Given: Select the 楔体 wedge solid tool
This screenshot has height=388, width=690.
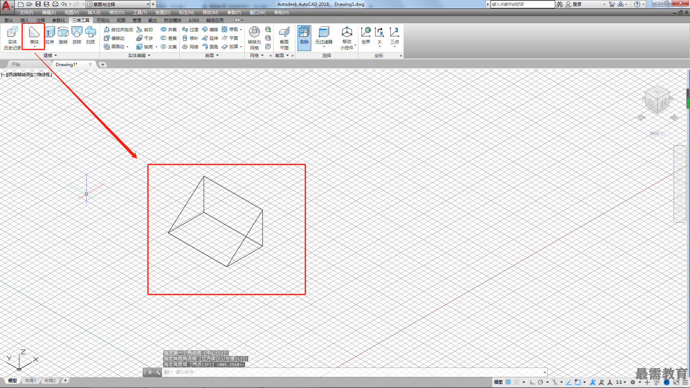Looking at the screenshot, I should (34, 36).
